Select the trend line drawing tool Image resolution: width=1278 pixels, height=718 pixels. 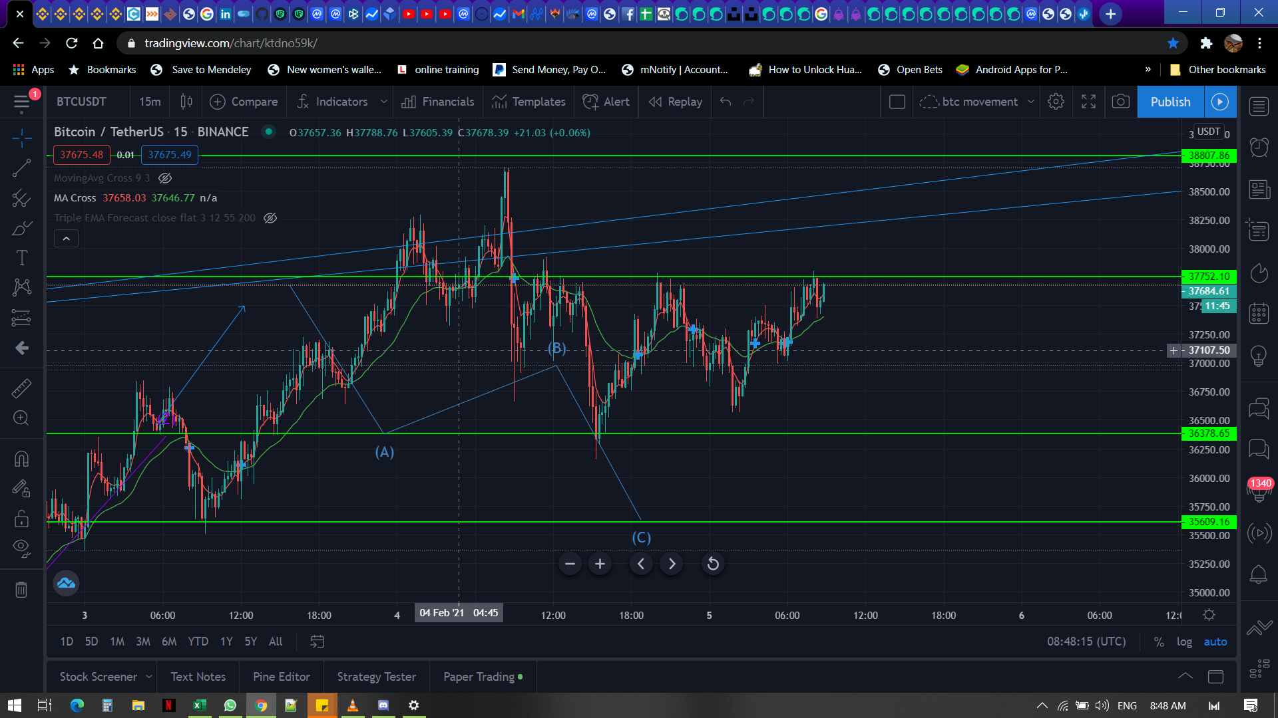pyautogui.click(x=21, y=168)
